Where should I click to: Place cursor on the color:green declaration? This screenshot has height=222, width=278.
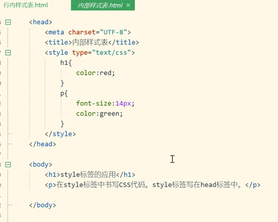click(100, 113)
